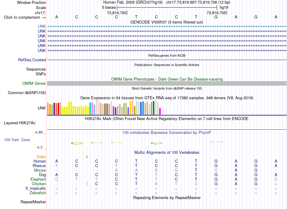This screenshot has height=209, width=287.
Task: Click the 73,819,700 position marker
Action: click(x=117, y=13)
